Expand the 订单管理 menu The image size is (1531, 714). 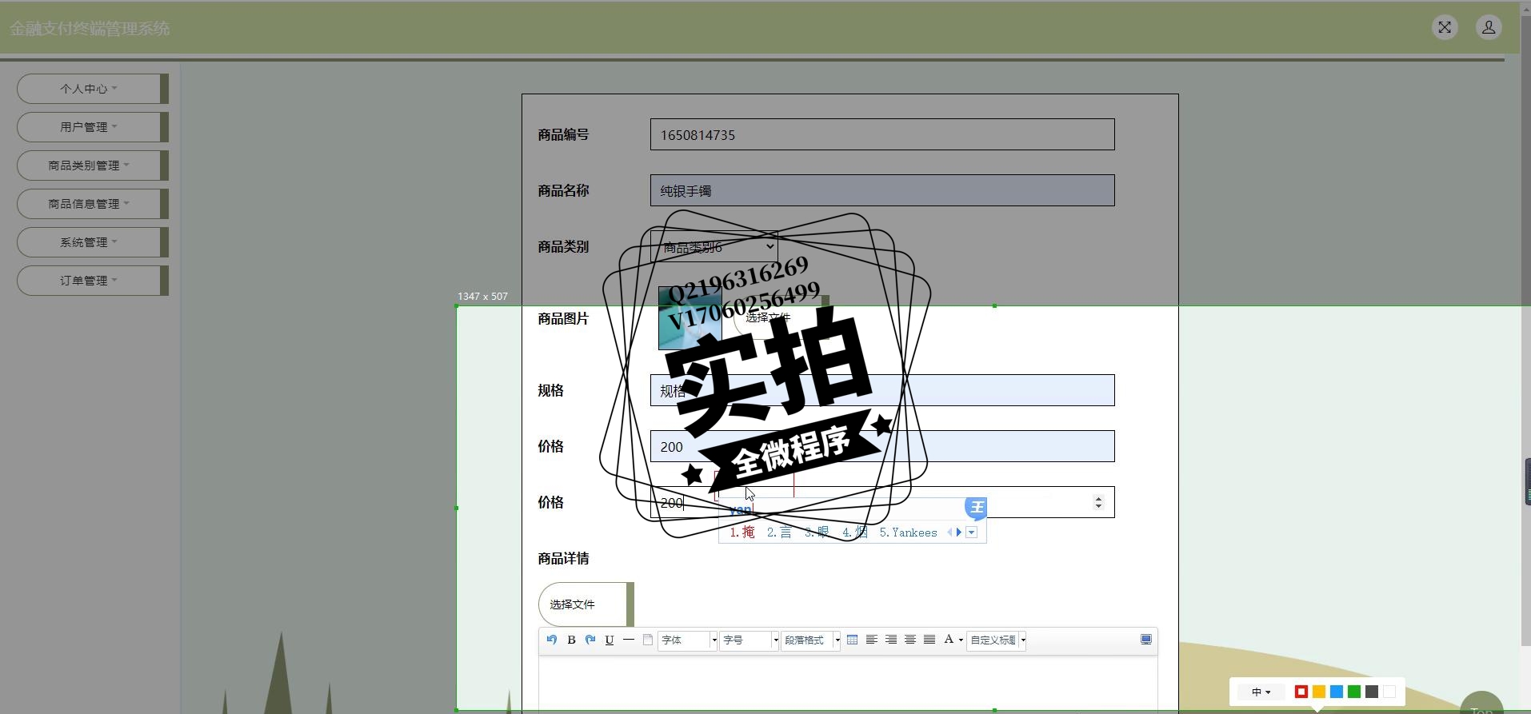tap(92, 281)
